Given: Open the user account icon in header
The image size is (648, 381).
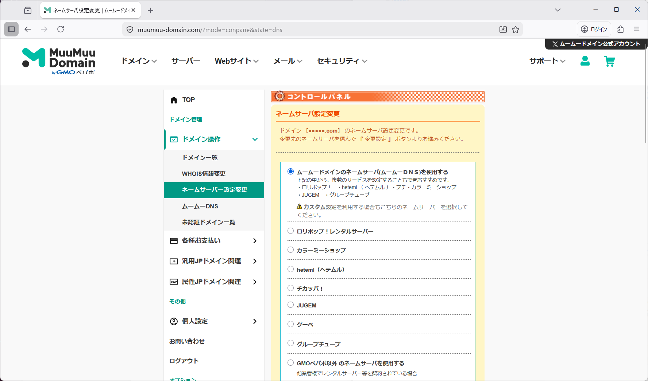Looking at the screenshot, I should coord(585,61).
